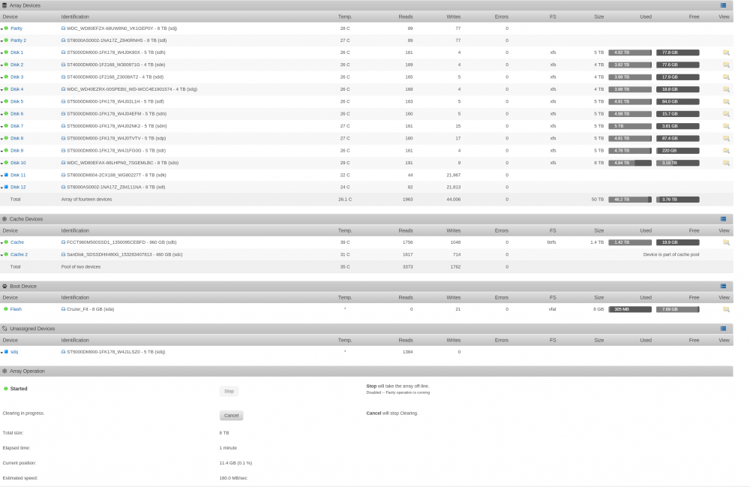The image size is (750, 487).
Task: Click the Unassigned Devices section header
Action: click(367, 329)
